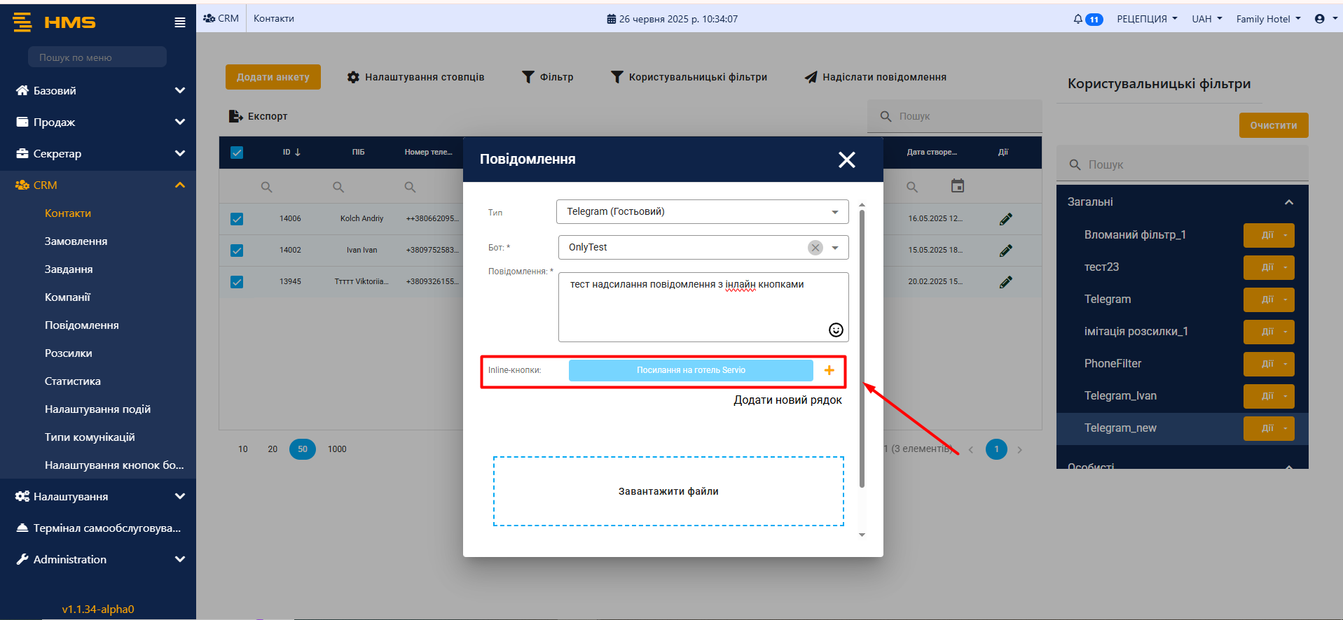
Task: Click the notification bell icon
Action: 1078,19
